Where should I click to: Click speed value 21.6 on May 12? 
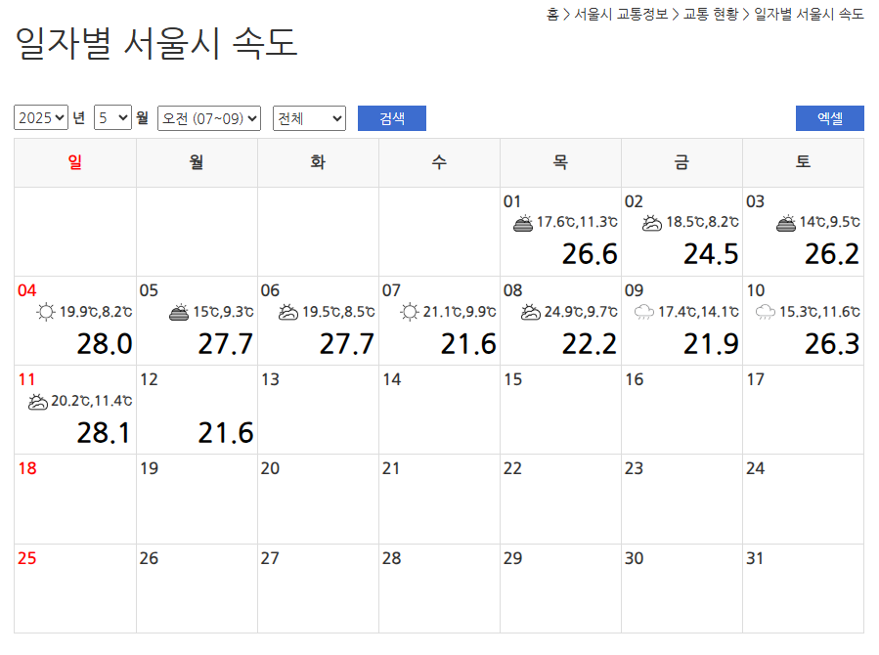(x=225, y=432)
